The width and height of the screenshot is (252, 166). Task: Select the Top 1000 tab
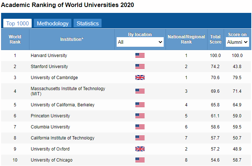pos(17,24)
